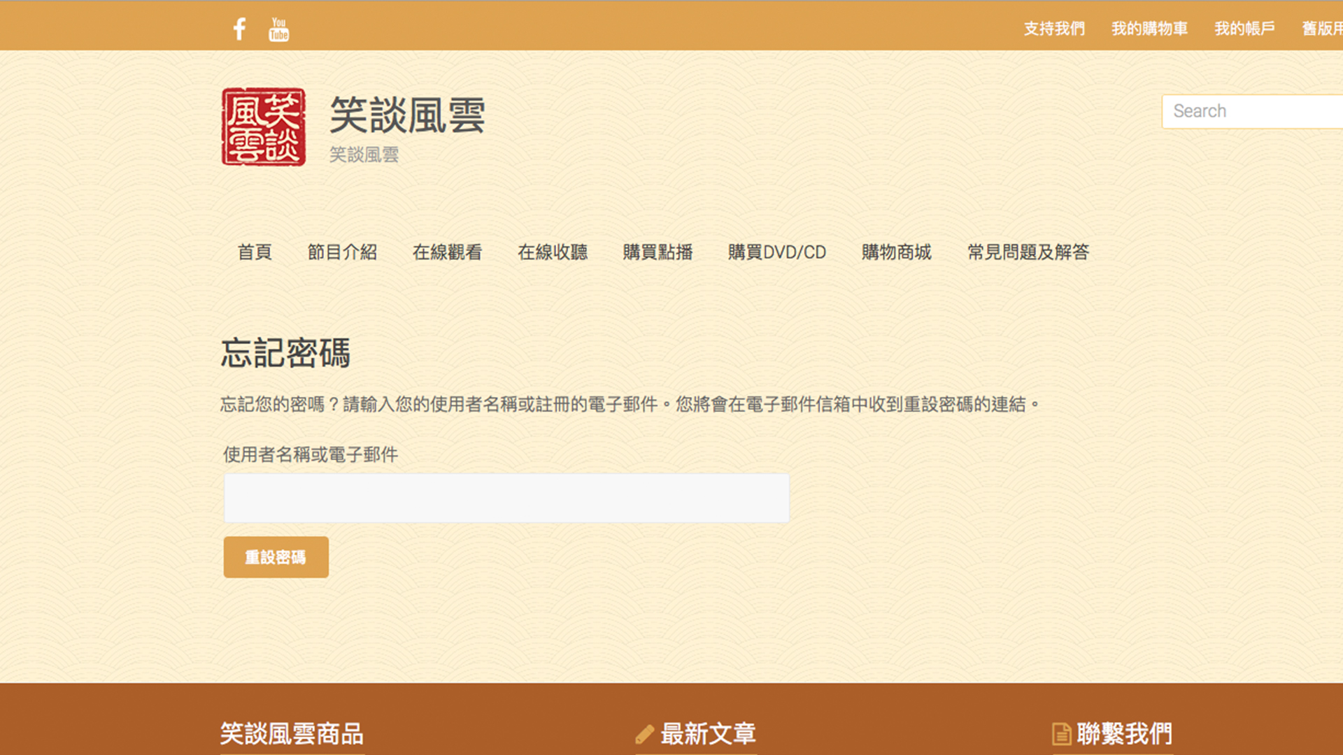Open 常見問題及解答 in the navigation
Image resolution: width=1343 pixels, height=755 pixels.
click(x=1028, y=252)
